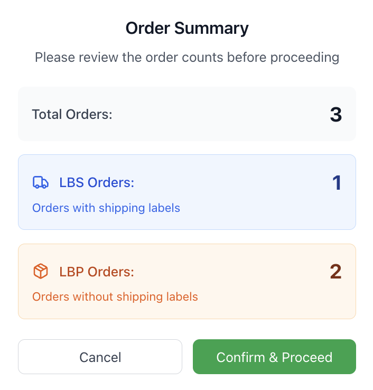Click 'Orders with shipping labels' description

pyautogui.click(x=106, y=208)
